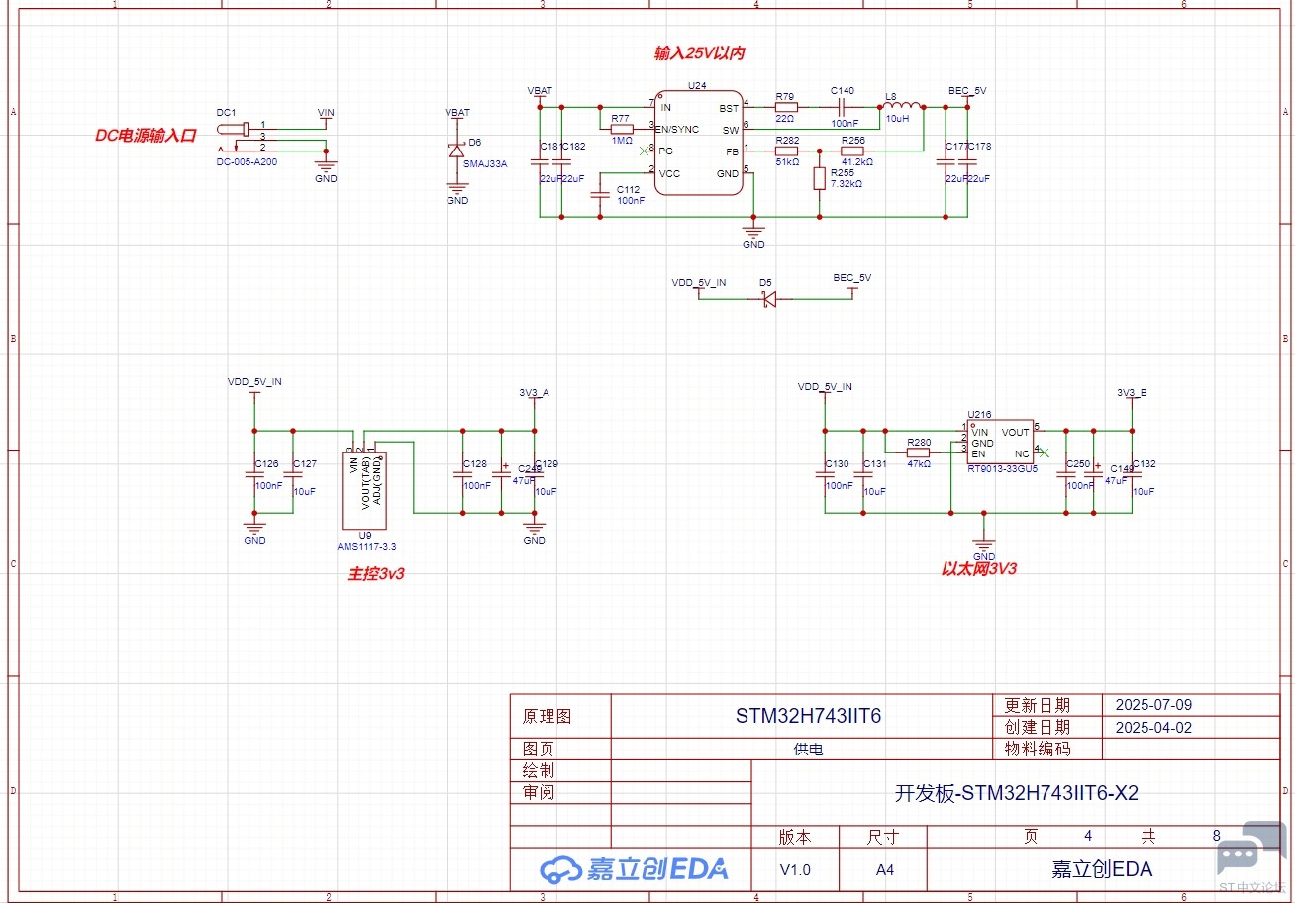This screenshot has height=903, width=1295.
Task: Select the 22Ω resistor value
Action: 785,119
